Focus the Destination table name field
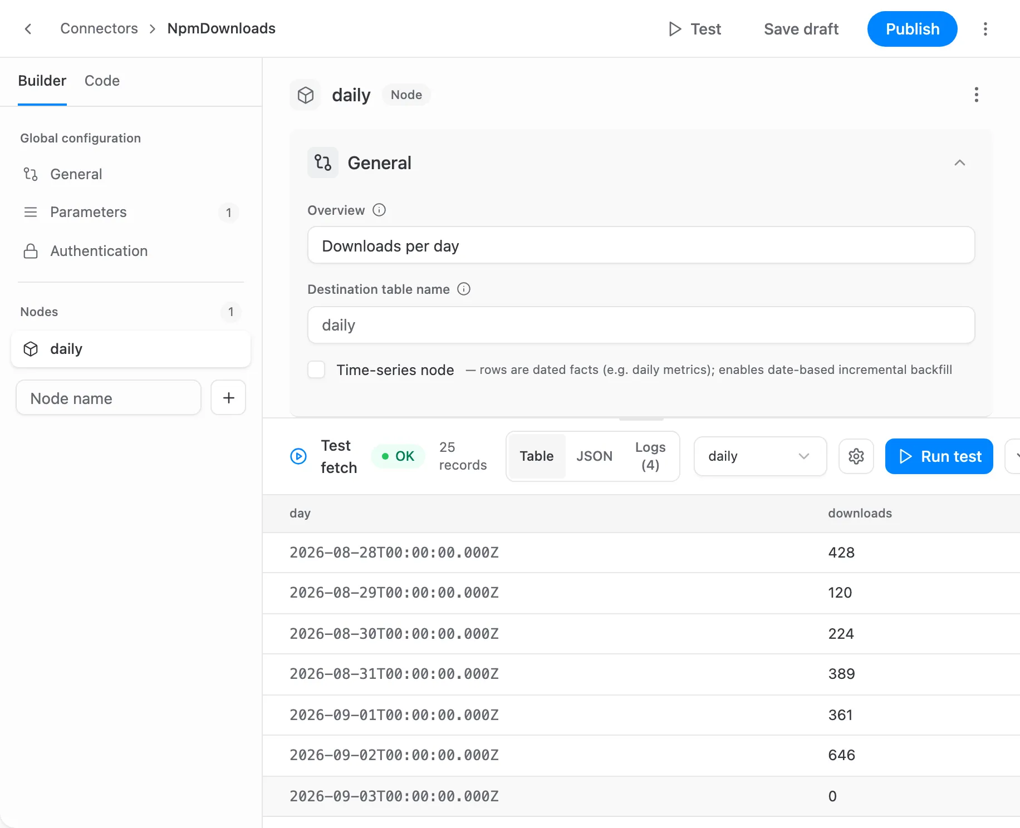 tap(641, 325)
